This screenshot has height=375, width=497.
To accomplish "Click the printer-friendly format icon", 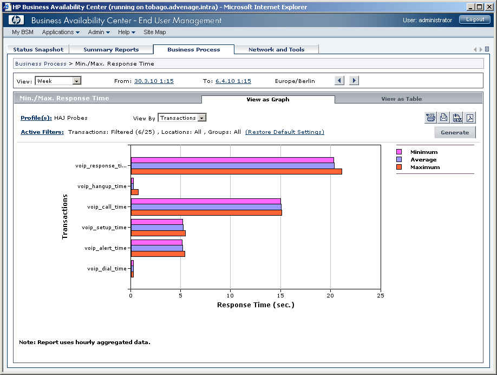I will click(x=430, y=118).
